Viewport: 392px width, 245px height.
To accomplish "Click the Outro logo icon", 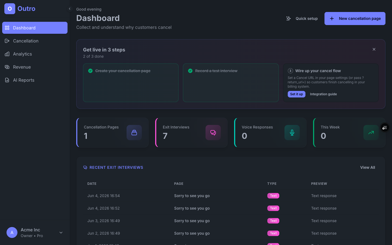I will tap(10, 9).
